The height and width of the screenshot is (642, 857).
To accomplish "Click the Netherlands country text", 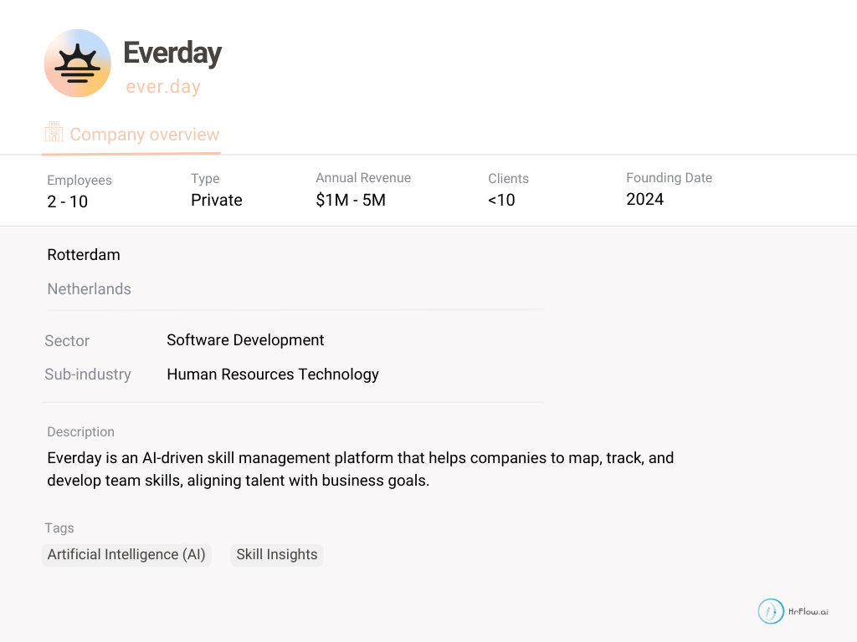I will coord(89,289).
